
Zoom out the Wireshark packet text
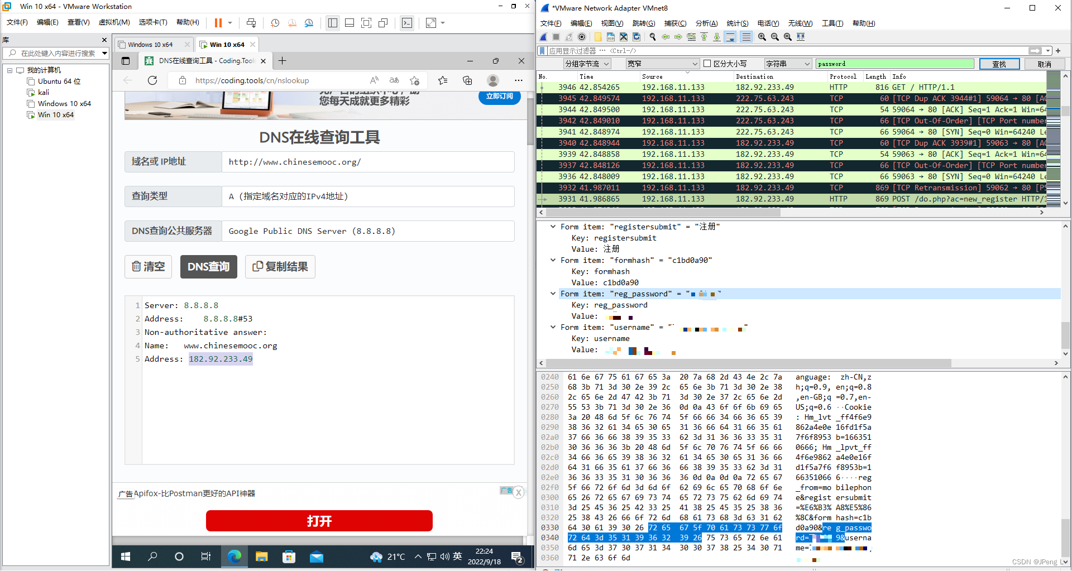coord(775,37)
